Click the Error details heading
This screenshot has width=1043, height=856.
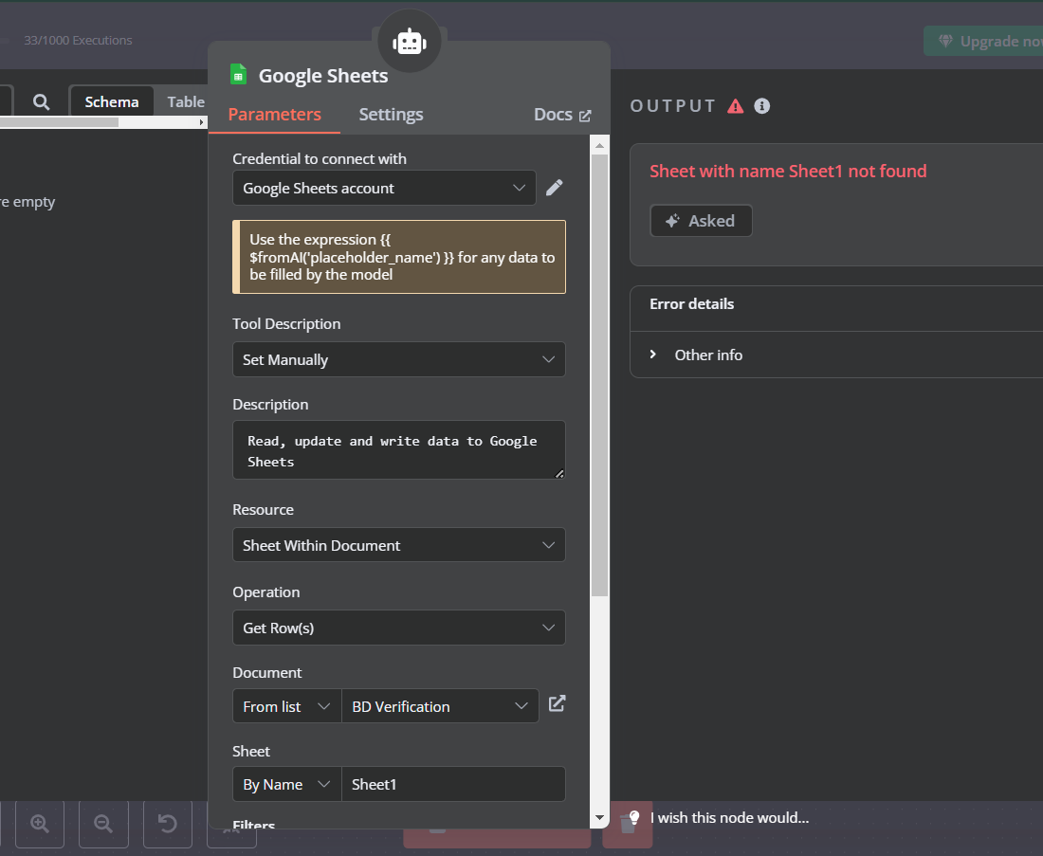point(691,303)
